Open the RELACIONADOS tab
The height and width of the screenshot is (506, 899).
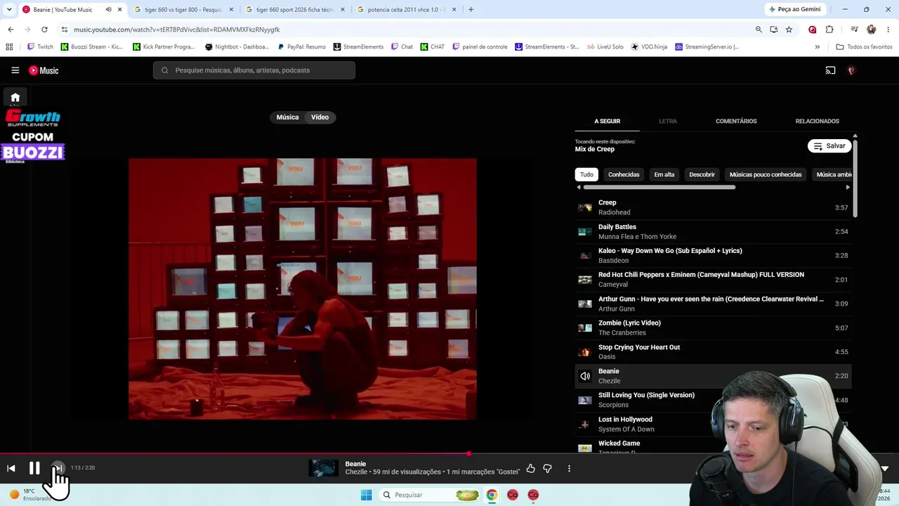[x=818, y=121]
